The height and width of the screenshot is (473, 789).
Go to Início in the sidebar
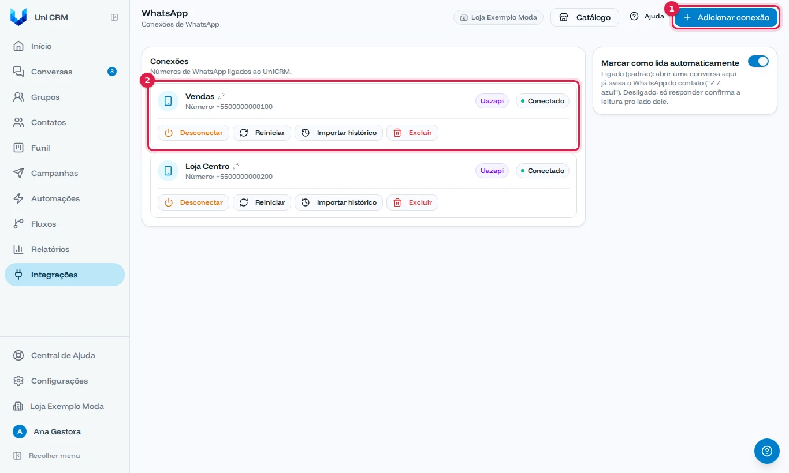pos(65,46)
